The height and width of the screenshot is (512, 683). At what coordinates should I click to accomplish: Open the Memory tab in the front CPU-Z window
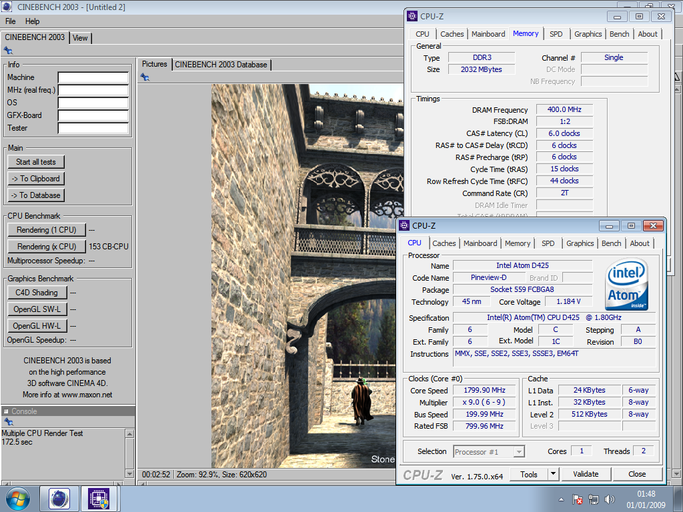point(518,243)
